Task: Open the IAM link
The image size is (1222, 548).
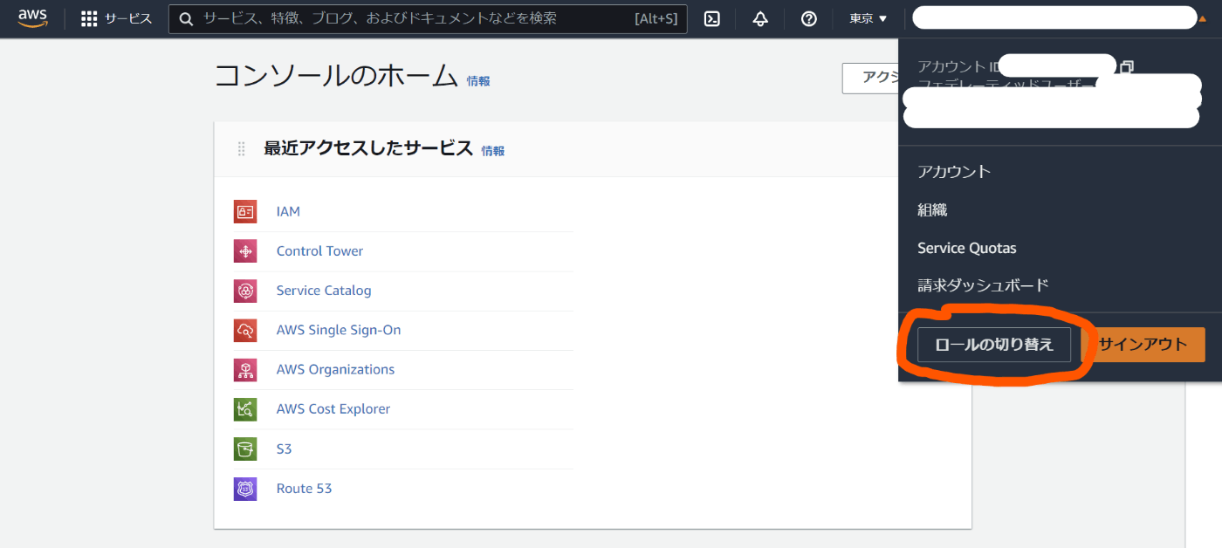Action: 288,211
